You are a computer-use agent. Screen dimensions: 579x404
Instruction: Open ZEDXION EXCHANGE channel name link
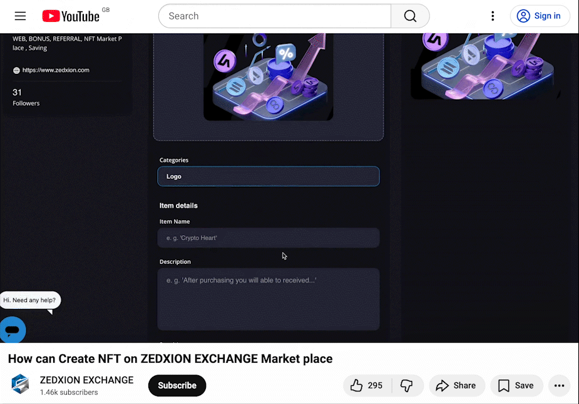click(86, 380)
